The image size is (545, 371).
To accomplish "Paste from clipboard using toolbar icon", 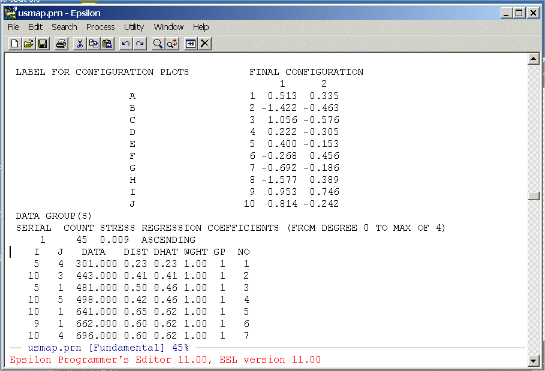I will coord(107,44).
